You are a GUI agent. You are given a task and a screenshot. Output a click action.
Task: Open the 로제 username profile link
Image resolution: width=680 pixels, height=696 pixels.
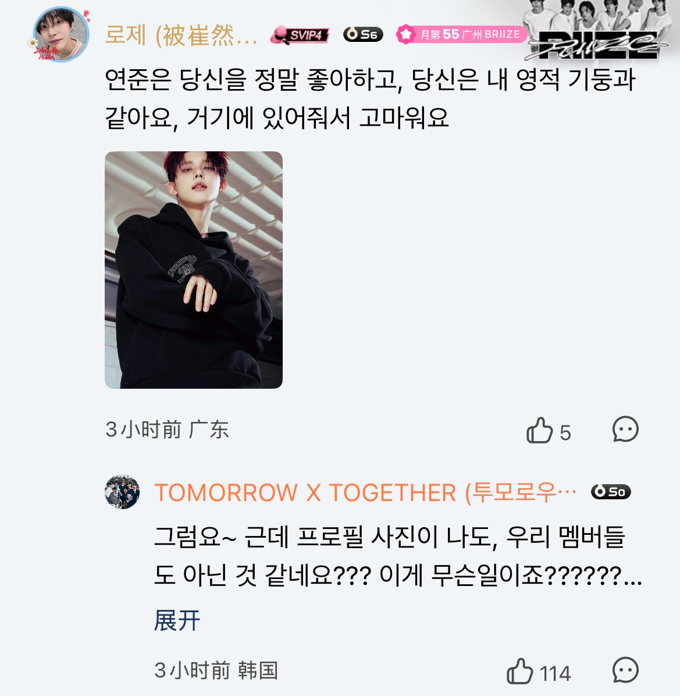[x=181, y=34]
